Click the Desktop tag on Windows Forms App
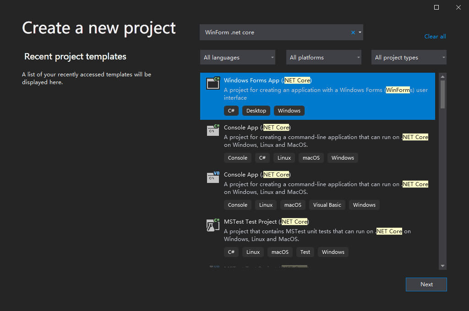The image size is (469, 311). (256, 111)
